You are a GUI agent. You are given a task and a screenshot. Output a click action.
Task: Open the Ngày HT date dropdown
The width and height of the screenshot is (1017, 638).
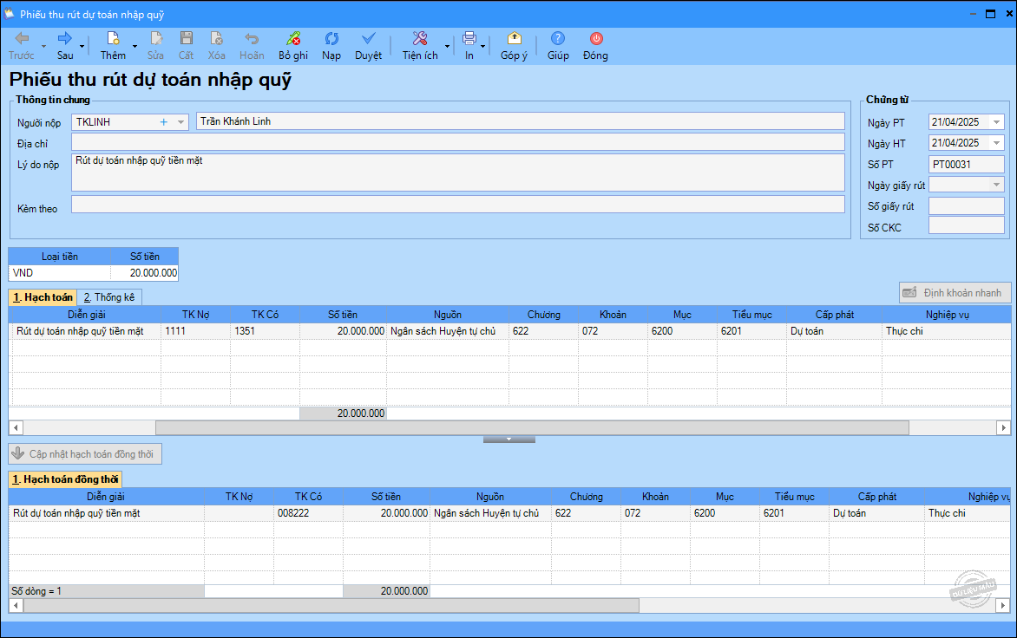pyautogui.click(x=996, y=143)
